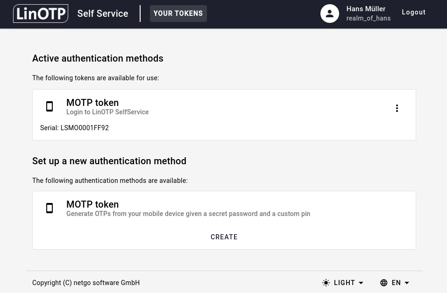Log out using the Logout button
447x293 pixels.
[x=413, y=12]
